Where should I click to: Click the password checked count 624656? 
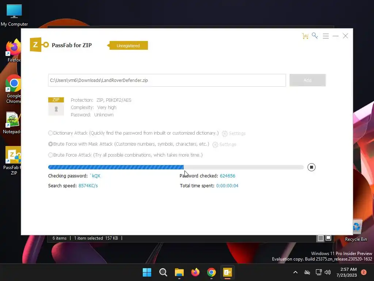point(228,176)
